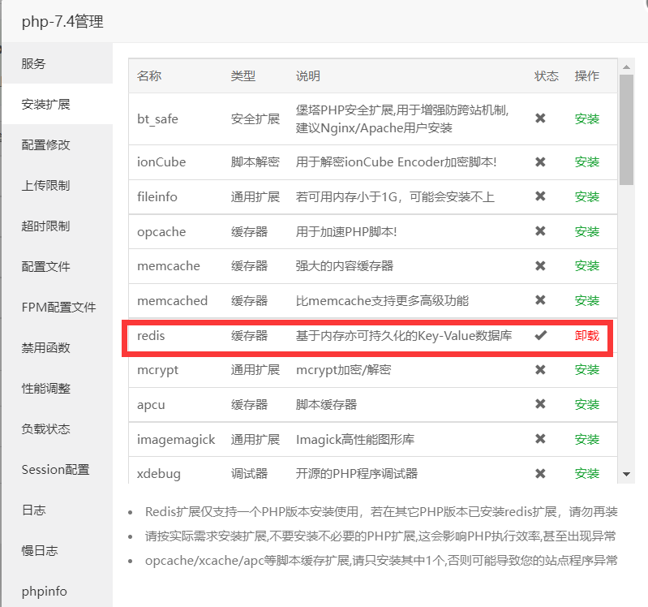
Task: Switch to the 配置修改 tab
Action: tap(46, 145)
